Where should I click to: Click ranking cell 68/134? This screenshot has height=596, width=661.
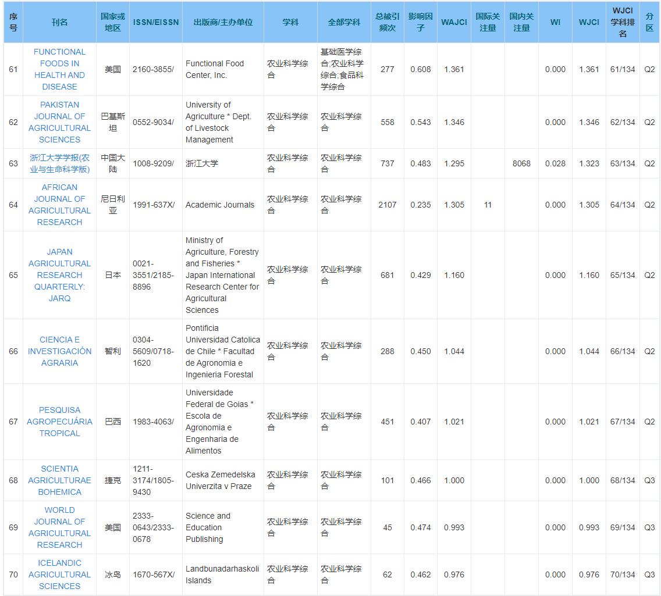click(x=623, y=480)
